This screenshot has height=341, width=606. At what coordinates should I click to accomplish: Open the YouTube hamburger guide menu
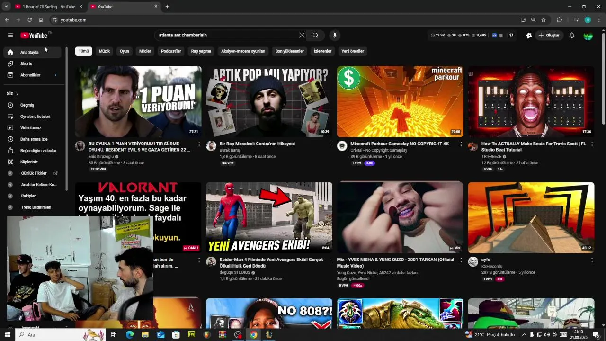click(x=10, y=35)
